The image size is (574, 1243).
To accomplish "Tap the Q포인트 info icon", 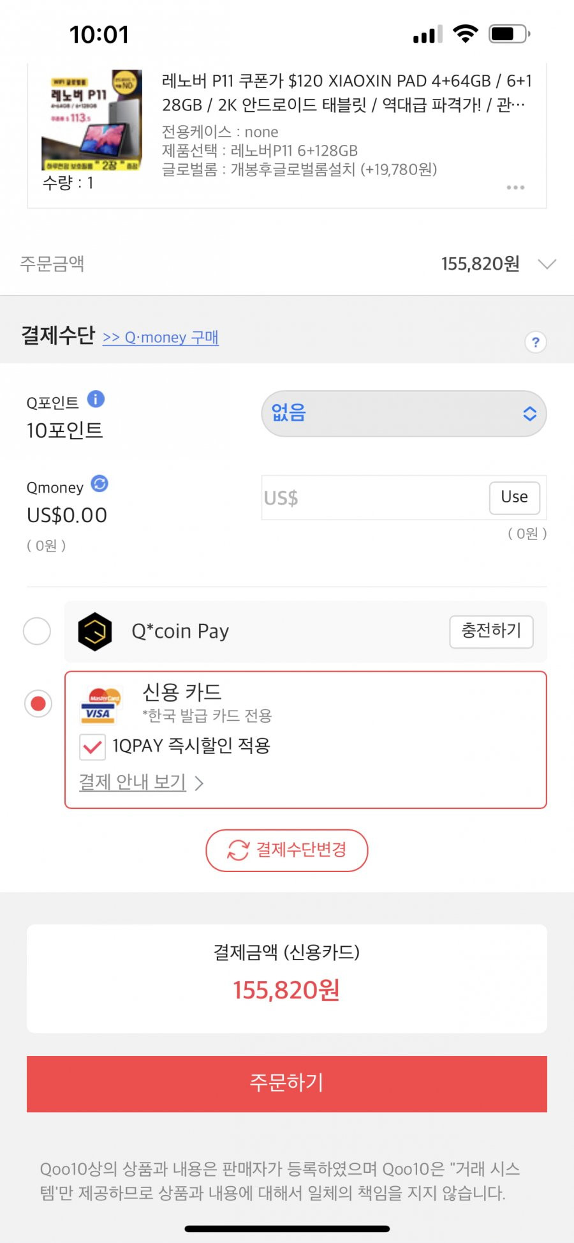I will pyautogui.click(x=96, y=399).
